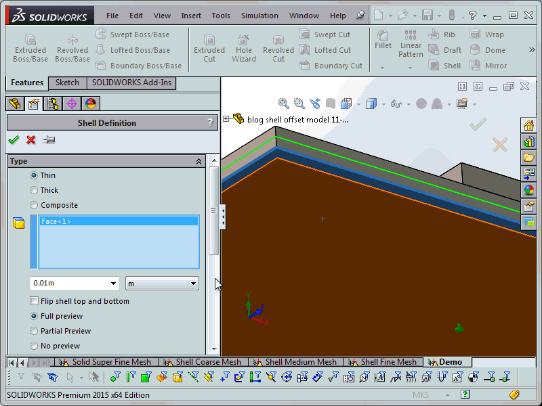542x406 pixels.
Task: Open the Simulation menu
Action: point(259,16)
